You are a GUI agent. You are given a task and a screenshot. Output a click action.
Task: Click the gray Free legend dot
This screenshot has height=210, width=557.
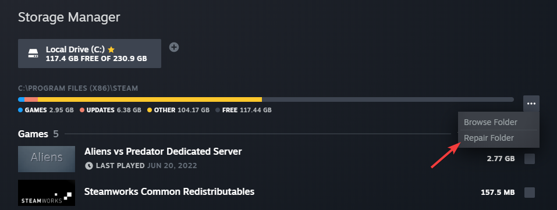[x=218, y=110]
